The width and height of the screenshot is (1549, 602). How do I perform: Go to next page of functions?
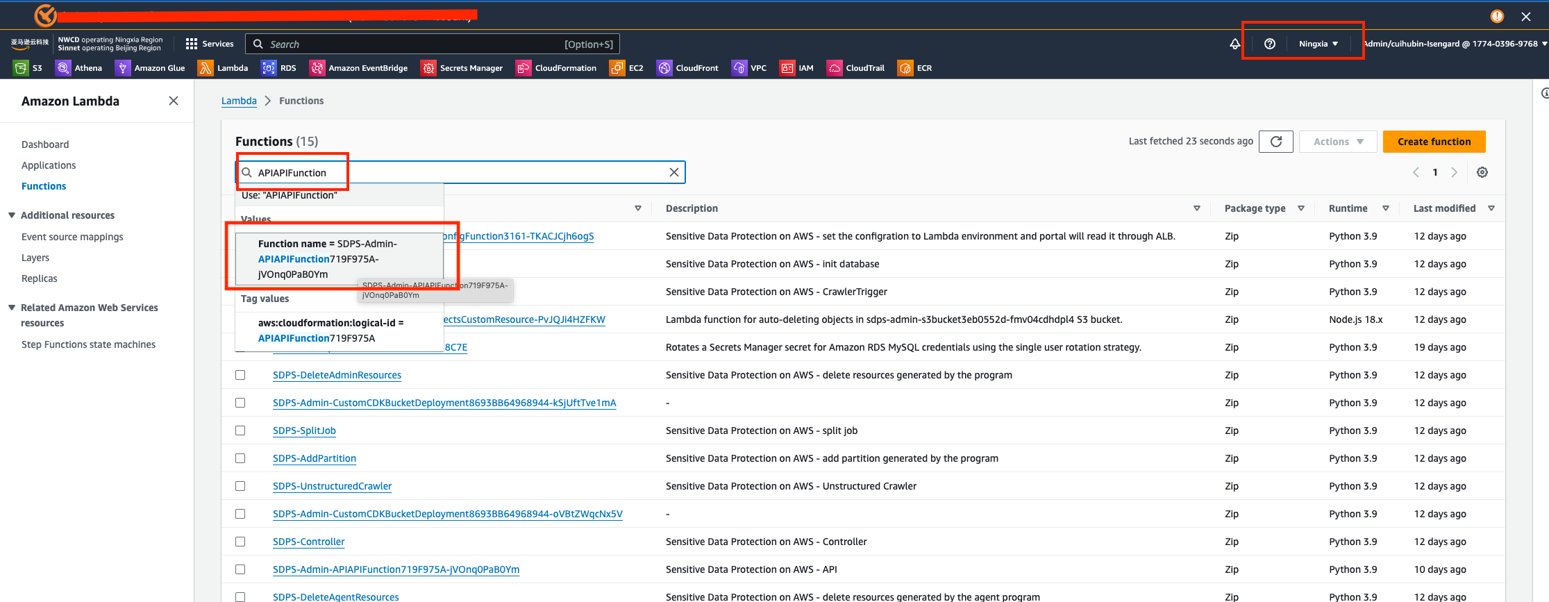point(1454,172)
